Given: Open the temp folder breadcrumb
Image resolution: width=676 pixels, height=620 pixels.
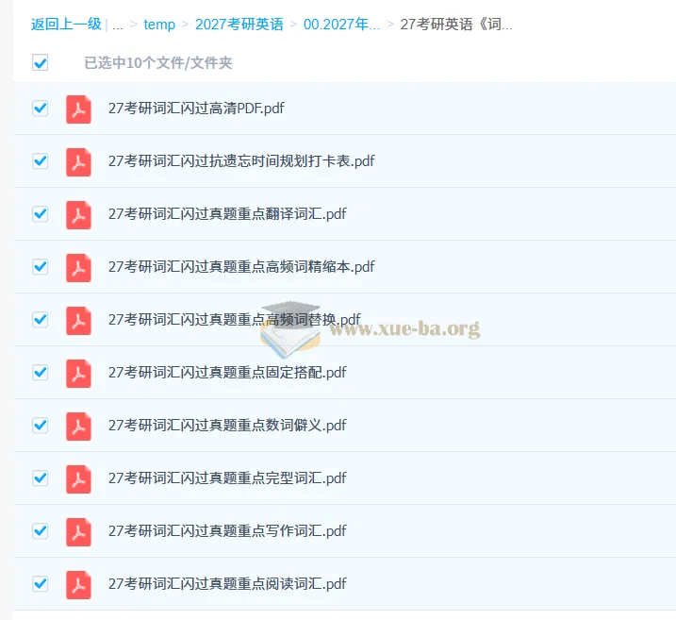Looking at the screenshot, I should (159, 25).
